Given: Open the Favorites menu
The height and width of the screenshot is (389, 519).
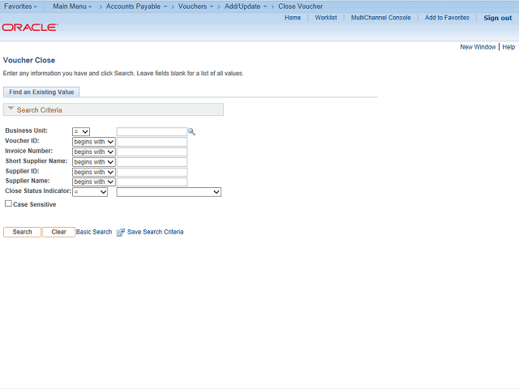Looking at the screenshot, I should [x=20, y=6].
